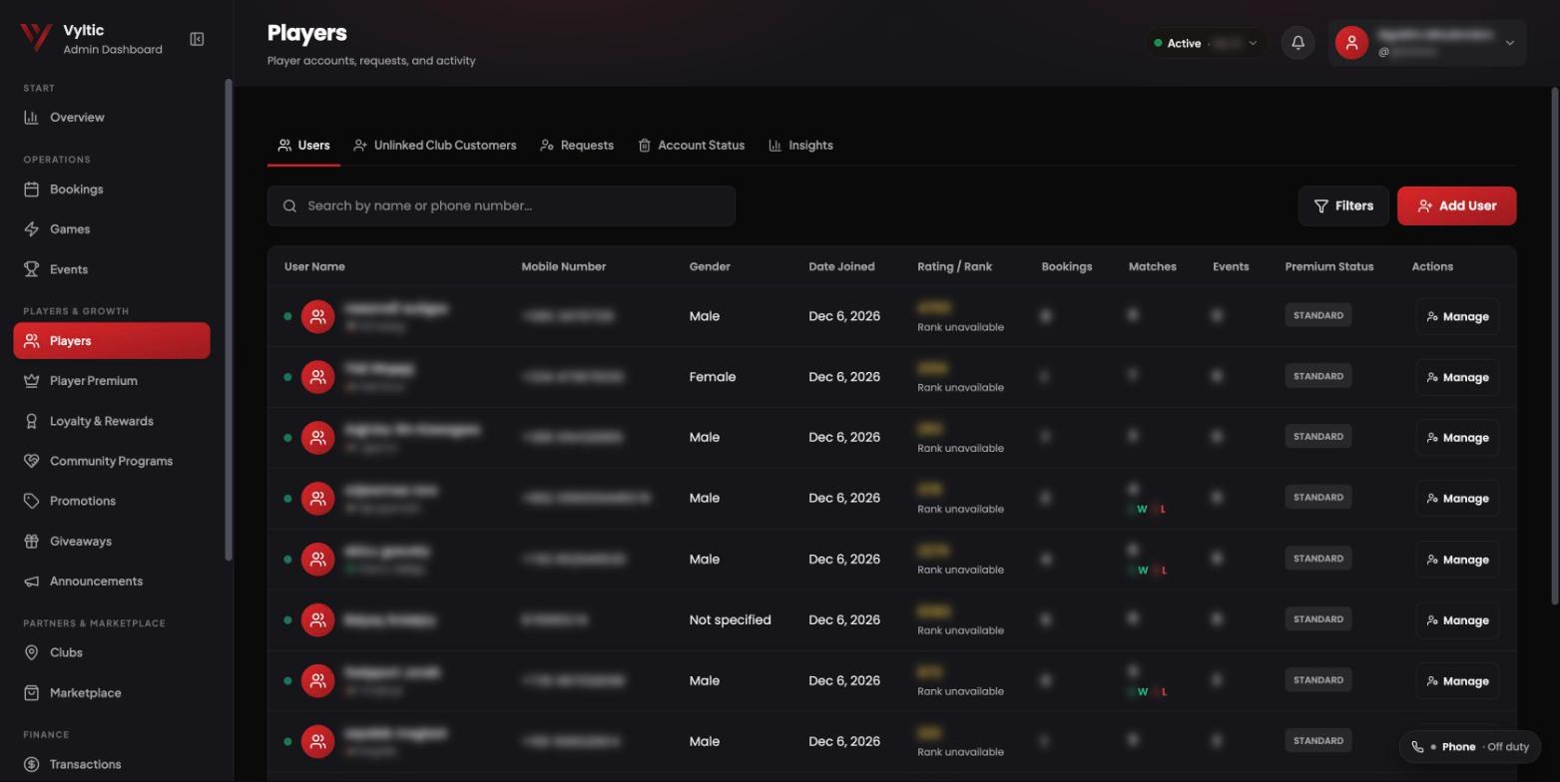
Task: Open Games section
Action: point(112,229)
